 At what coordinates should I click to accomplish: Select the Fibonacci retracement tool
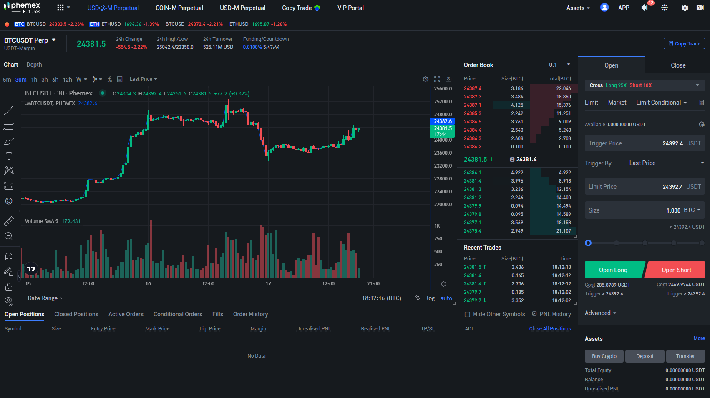[x=9, y=126]
